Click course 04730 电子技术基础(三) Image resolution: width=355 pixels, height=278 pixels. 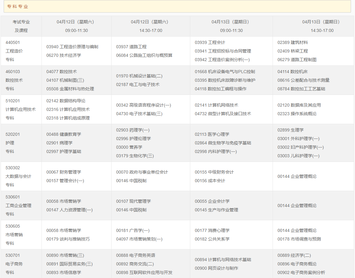[139, 114]
